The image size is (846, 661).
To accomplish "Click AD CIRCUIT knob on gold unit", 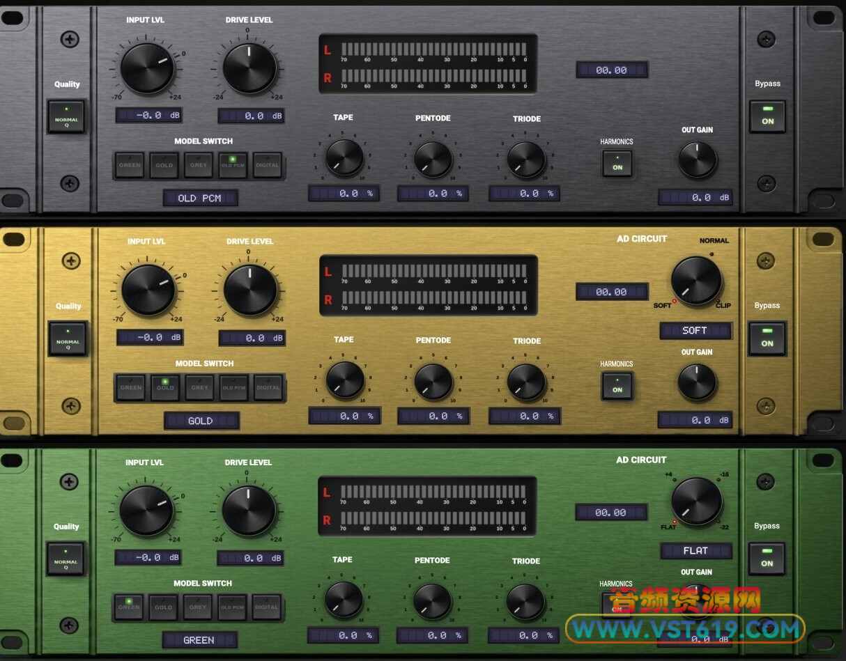I will [696, 281].
